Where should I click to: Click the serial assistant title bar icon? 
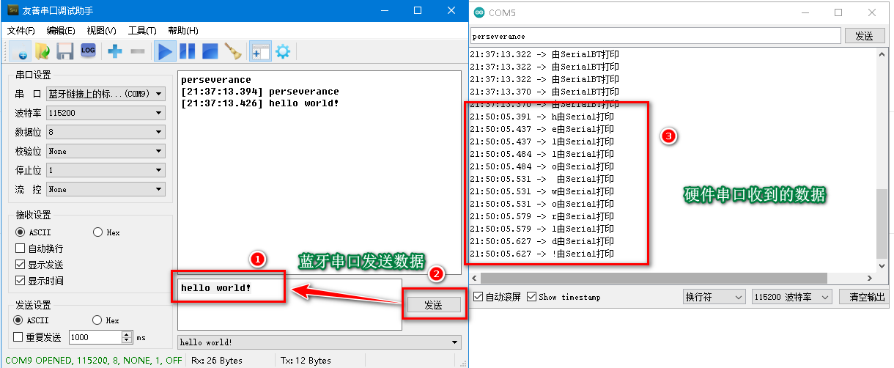coord(12,11)
